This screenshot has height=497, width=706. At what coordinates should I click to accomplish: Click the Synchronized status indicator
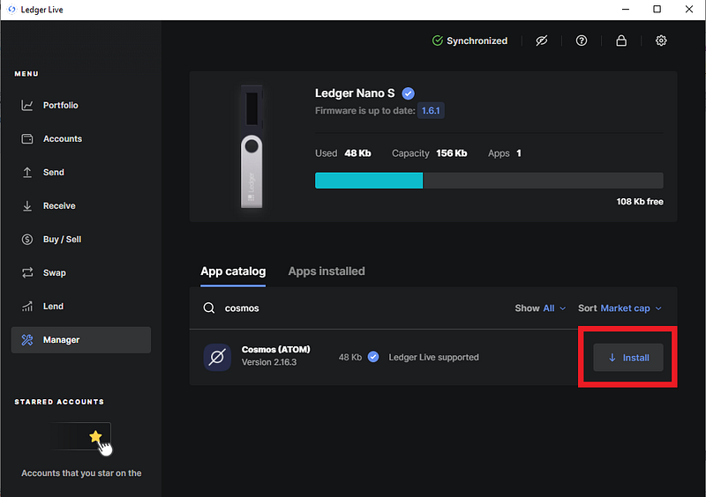469,41
